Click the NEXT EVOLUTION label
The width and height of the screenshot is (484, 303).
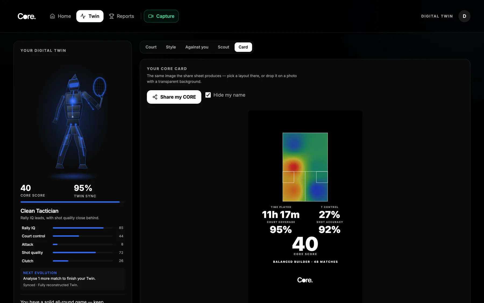(40, 273)
